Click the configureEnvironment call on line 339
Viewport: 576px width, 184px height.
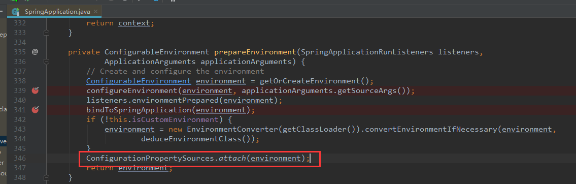click(132, 90)
